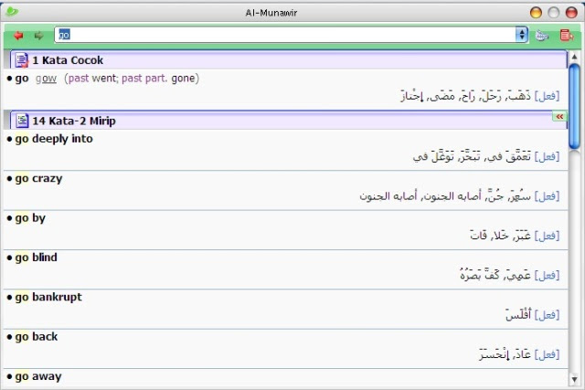Click the icon beside '14 Kata-2 Mirip'

tap(22, 121)
